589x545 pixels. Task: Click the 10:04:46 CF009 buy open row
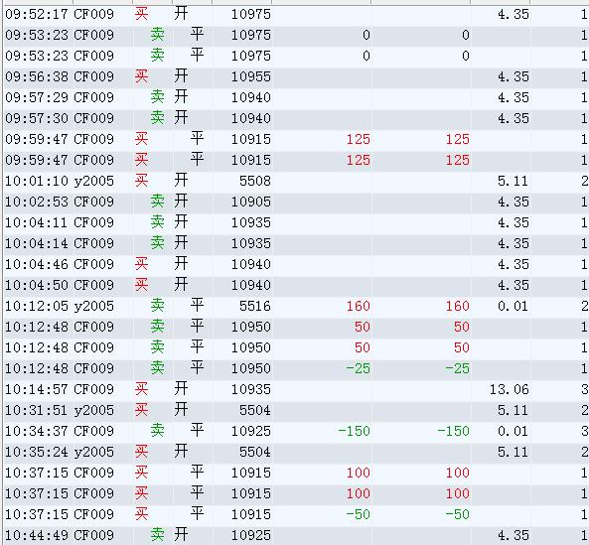296,265
